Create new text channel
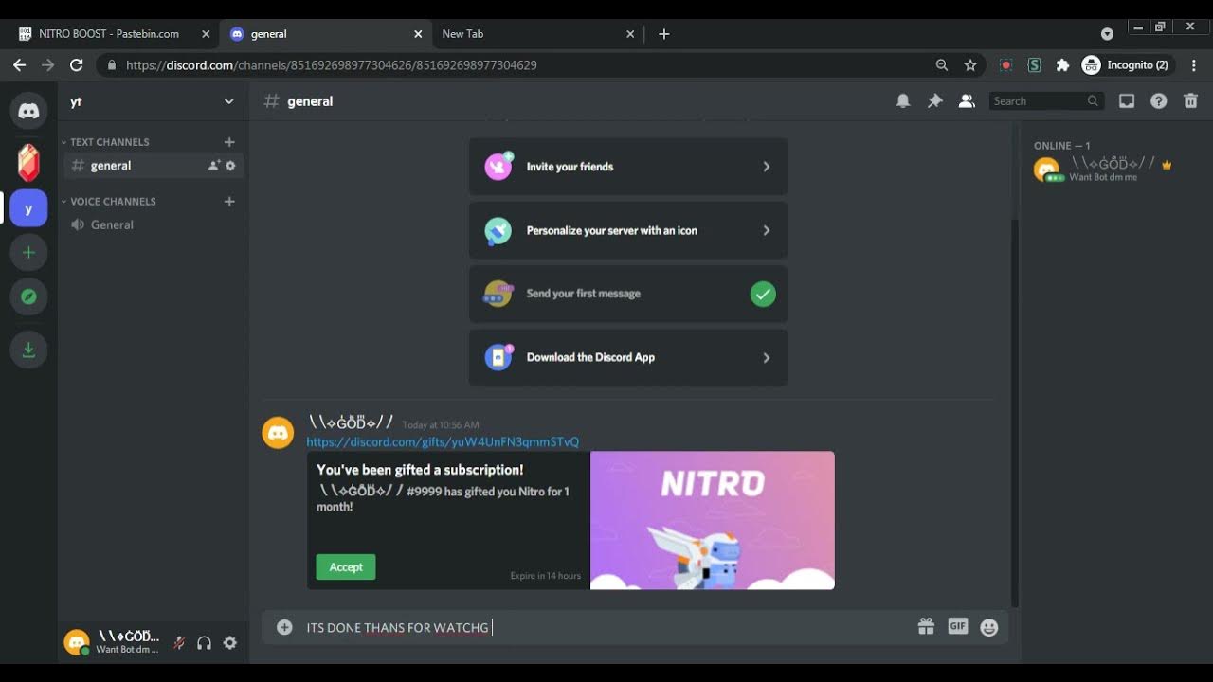This screenshot has width=1213, height=682. (x=229, y=142)
